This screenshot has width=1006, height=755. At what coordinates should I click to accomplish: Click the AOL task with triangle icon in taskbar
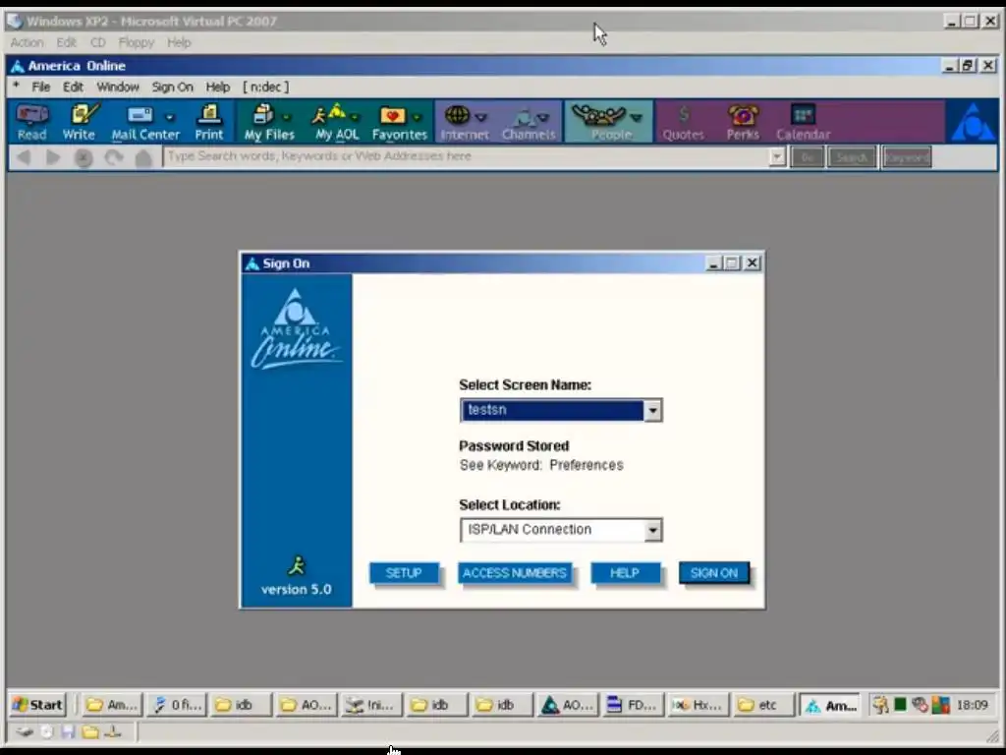(x=567, y=705)
